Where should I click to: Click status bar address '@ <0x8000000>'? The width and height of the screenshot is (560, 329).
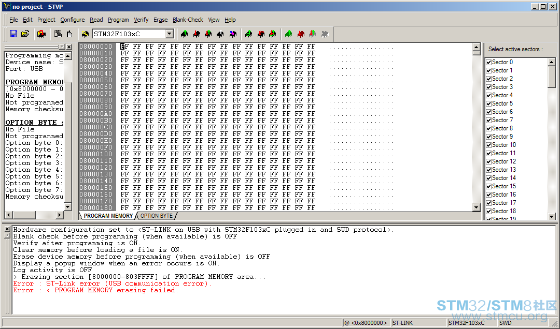pos(366,323)
